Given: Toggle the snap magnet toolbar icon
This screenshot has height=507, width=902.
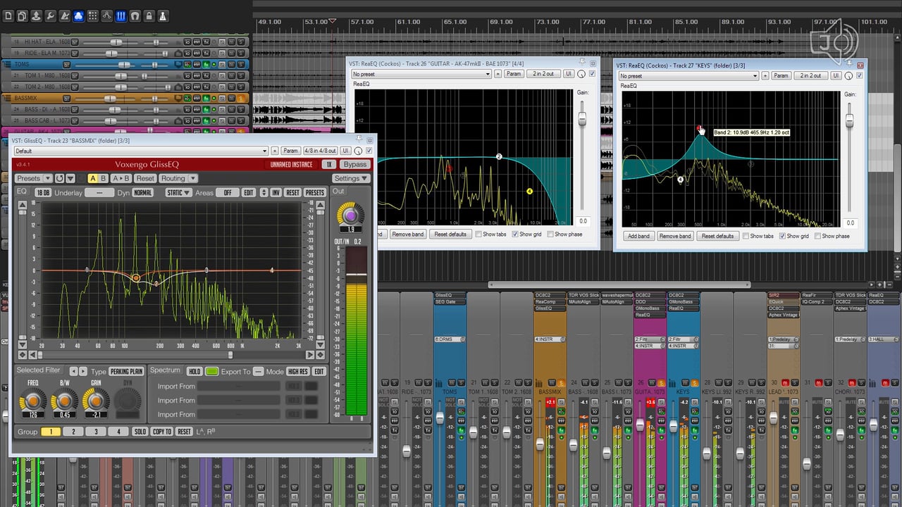Looking at the screenshot, I should pyautogui.click(x=135, y=15).
